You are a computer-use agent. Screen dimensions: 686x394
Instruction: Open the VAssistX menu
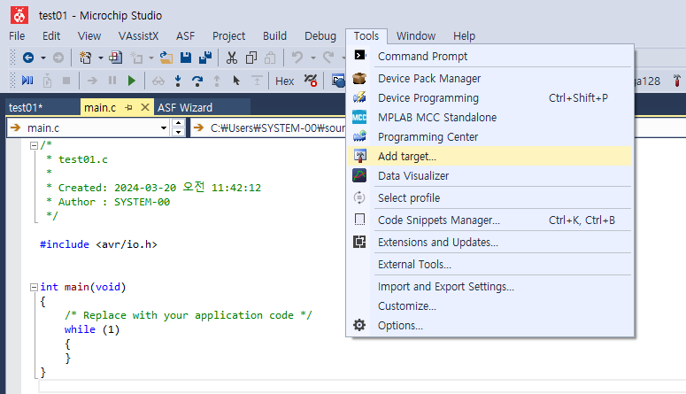[x=138, y=36]
